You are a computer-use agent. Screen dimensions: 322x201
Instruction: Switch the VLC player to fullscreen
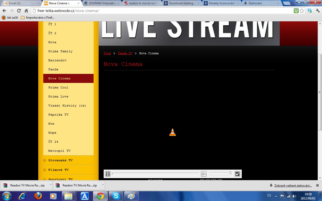coord(237,174)
